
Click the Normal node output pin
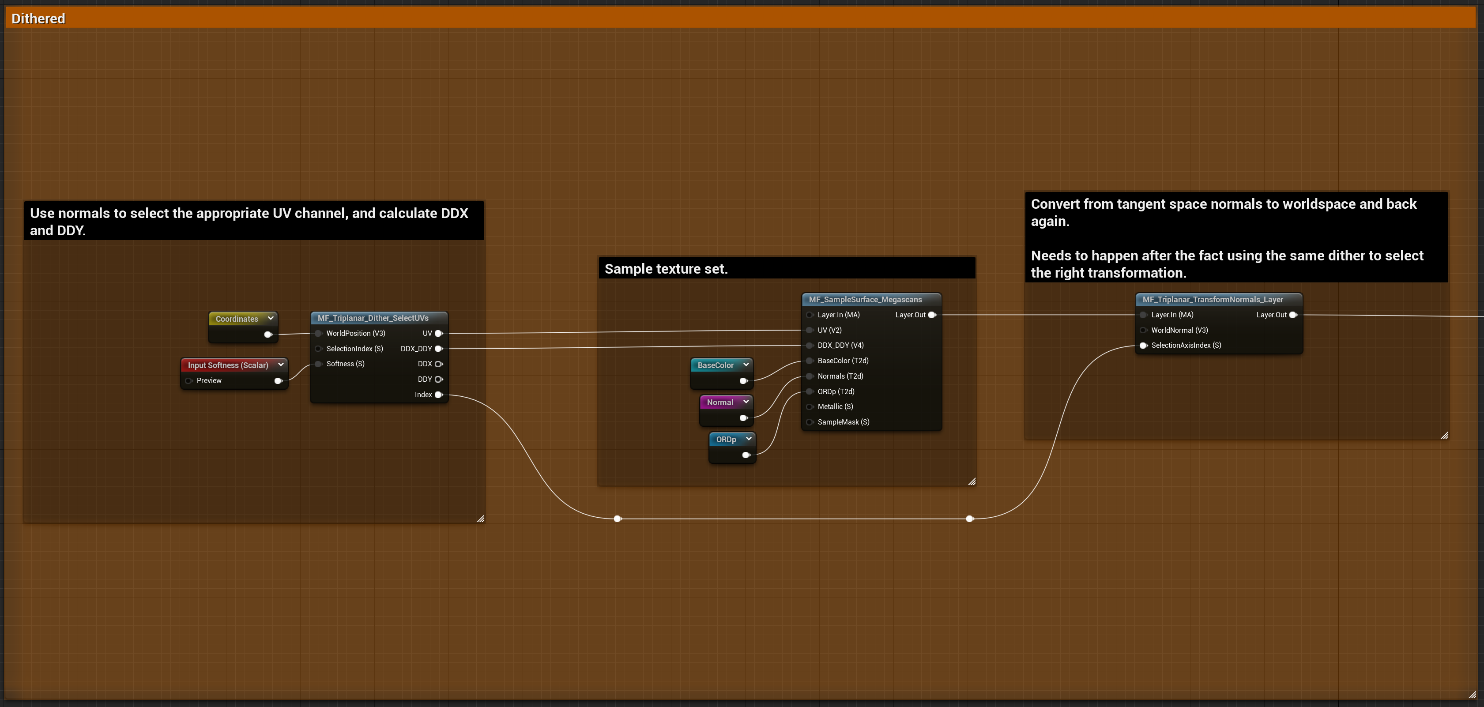tap(744, 418)
